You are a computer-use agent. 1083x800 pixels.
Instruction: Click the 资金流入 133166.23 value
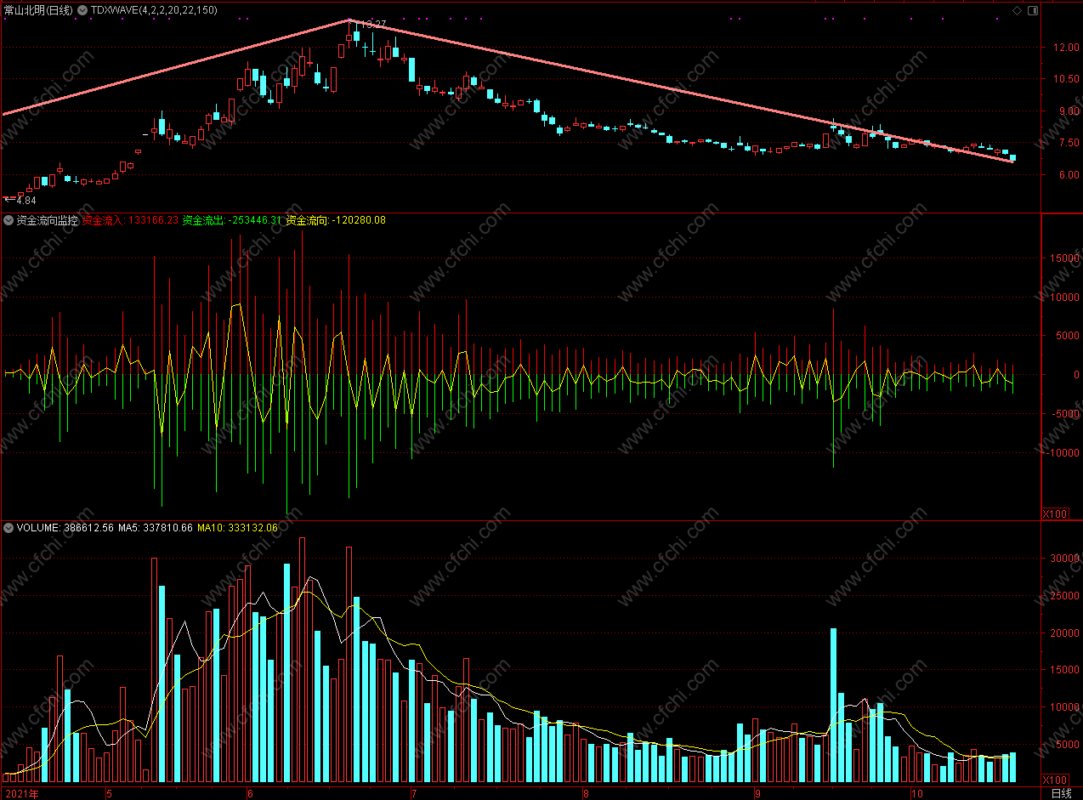pos(130,220)
